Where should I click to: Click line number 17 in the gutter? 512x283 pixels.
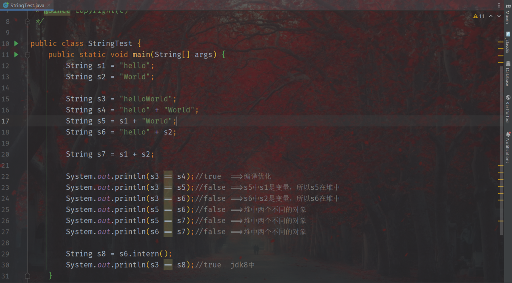coord(5,121)
